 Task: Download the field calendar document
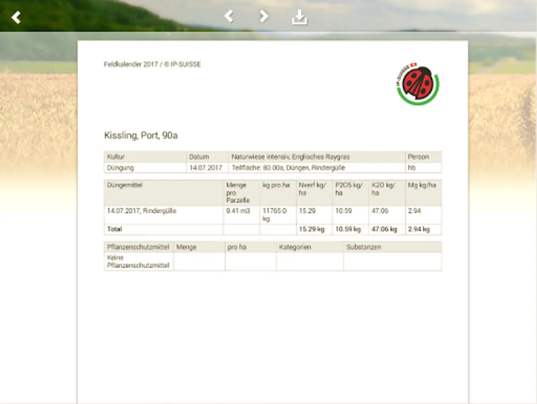click(x=300, y=17)
